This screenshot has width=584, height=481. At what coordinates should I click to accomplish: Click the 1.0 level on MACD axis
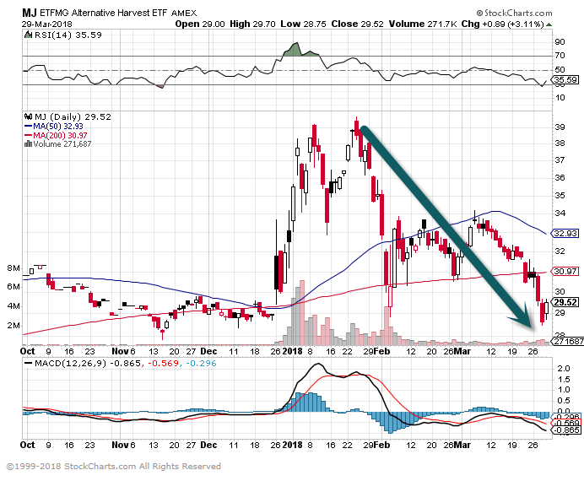[563, 390]
